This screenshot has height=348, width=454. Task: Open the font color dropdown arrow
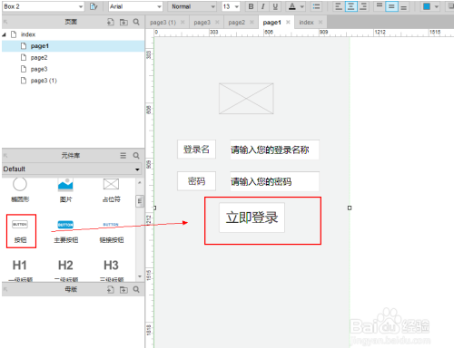click(301, 6)
